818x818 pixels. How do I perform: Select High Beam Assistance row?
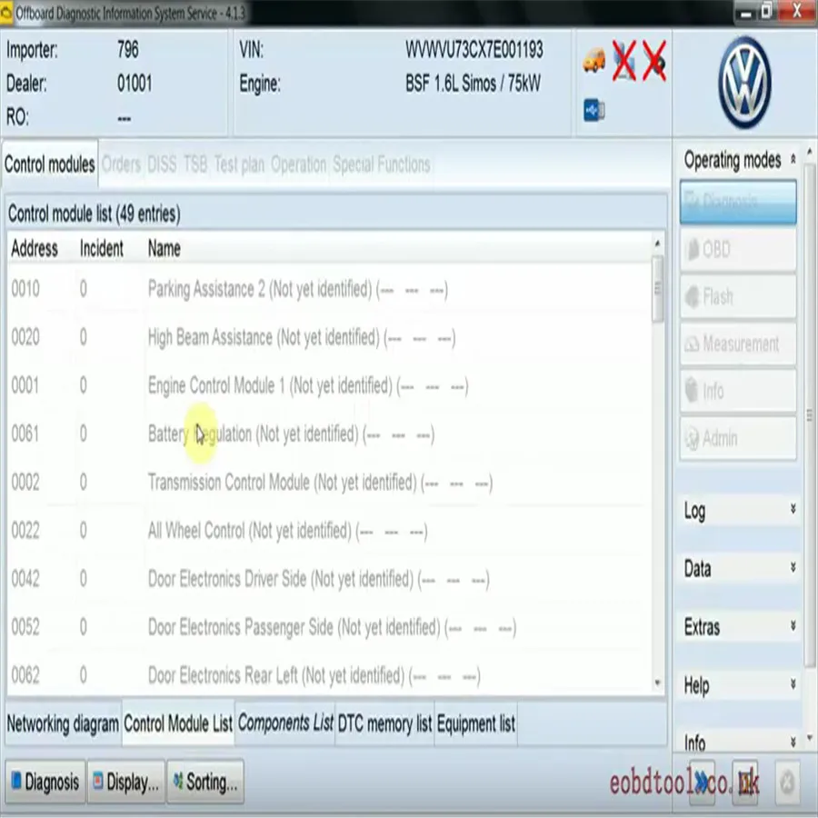coord(329,337)
